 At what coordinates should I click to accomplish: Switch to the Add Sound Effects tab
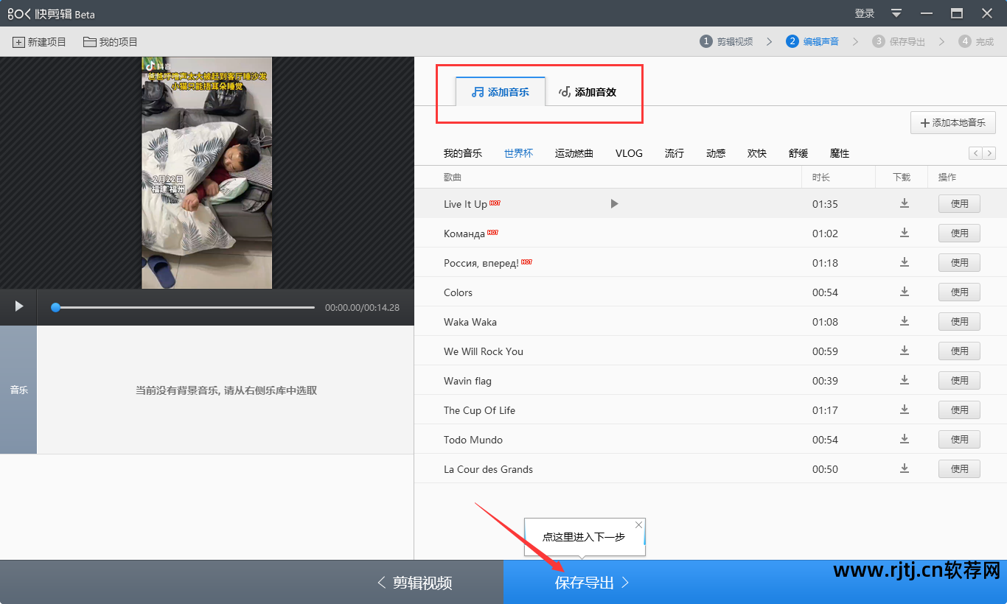(588, 92)
